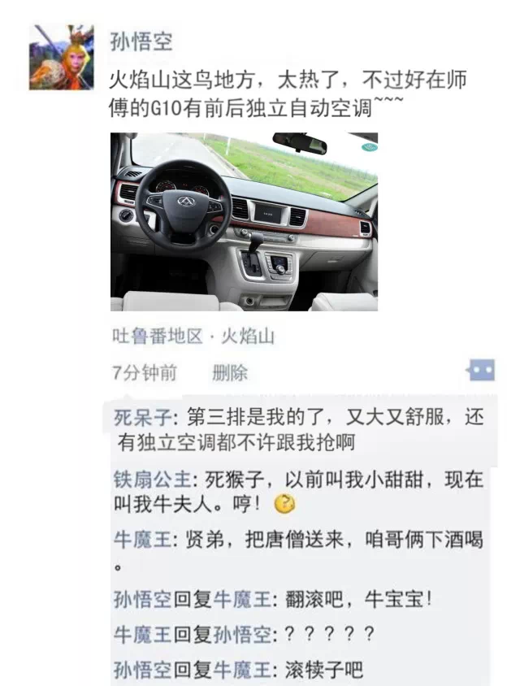Image resolution: width=520 pixels, height=686 pixels.
Task: Select the 火焰山这鸟地方 post text
Action: 288,93
